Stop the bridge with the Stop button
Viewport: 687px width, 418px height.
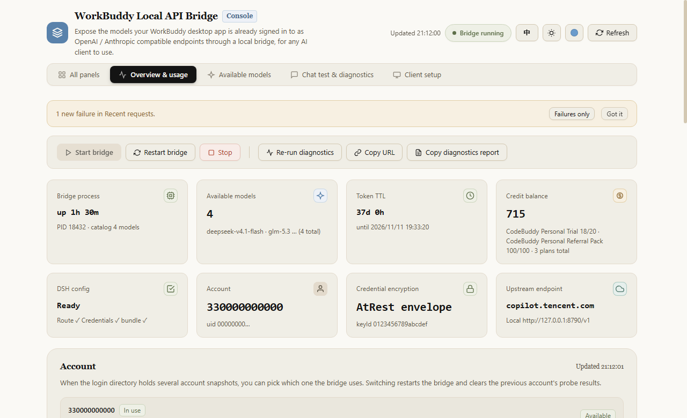click(220, 152)
